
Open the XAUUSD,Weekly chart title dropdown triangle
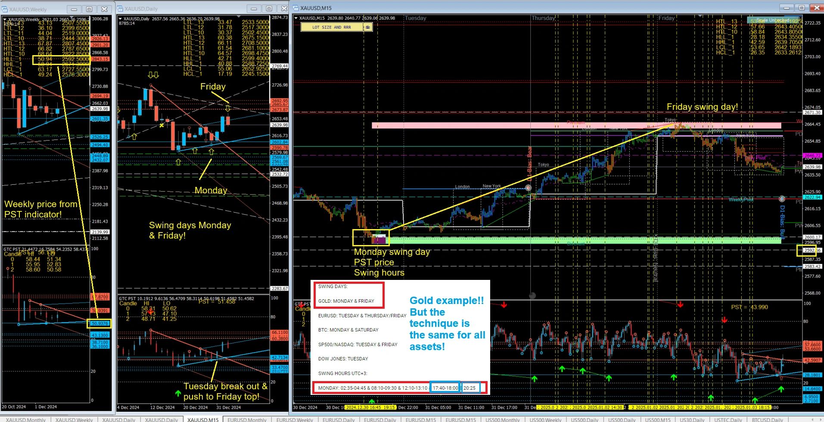pyautogui.click(x=5, y=19)
